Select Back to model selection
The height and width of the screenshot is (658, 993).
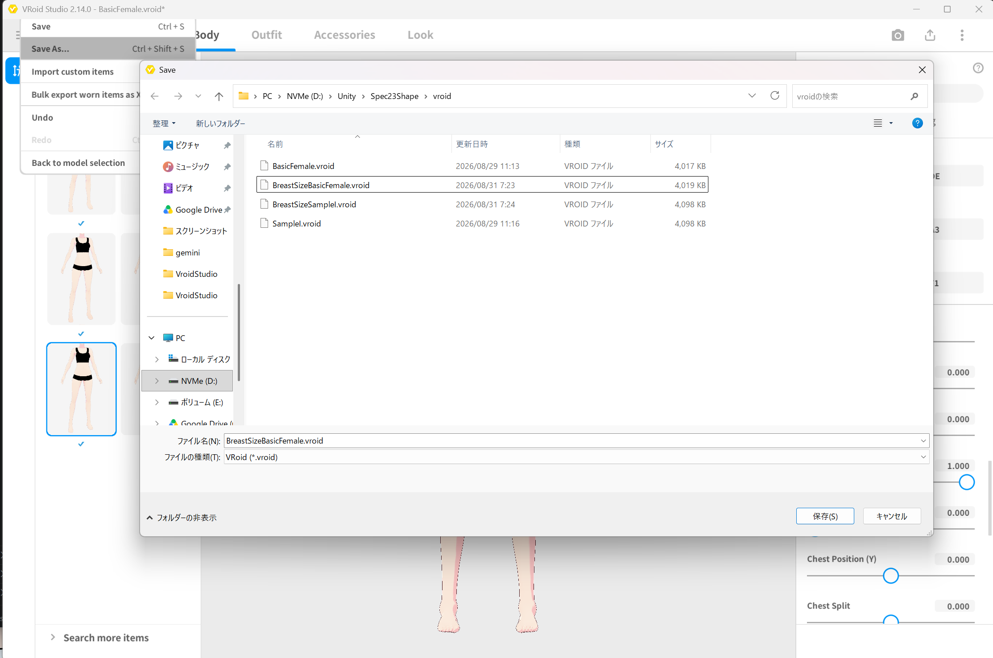[79, 163]
